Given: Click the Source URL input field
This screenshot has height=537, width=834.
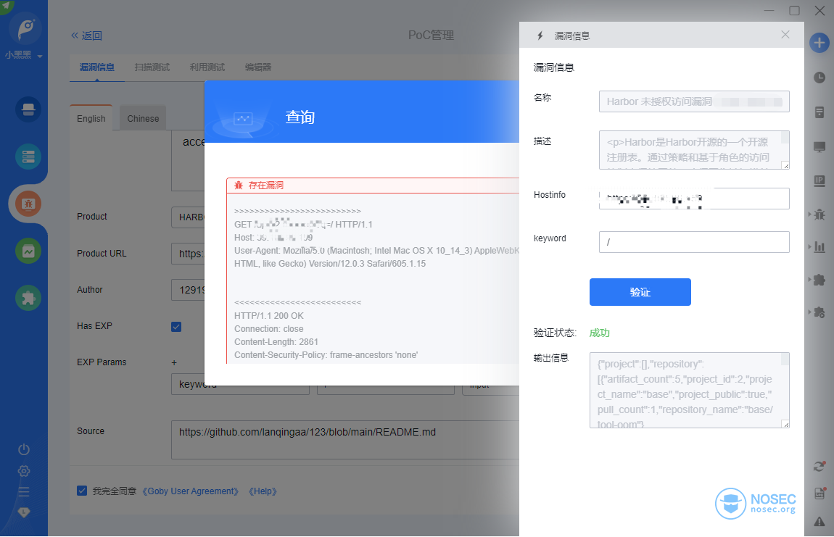Looking at the screenshot, I should click(346, 440).
